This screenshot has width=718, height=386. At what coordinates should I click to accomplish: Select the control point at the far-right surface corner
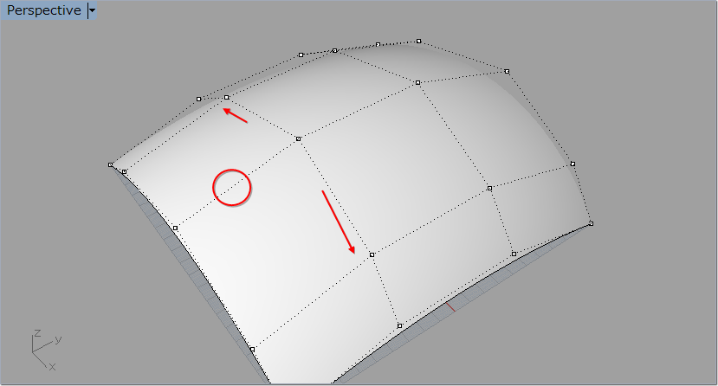(x=591, y=223)
